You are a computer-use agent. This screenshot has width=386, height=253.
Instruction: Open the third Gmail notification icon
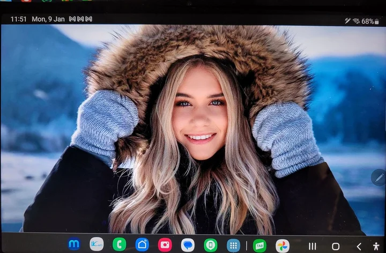(89, 19)
